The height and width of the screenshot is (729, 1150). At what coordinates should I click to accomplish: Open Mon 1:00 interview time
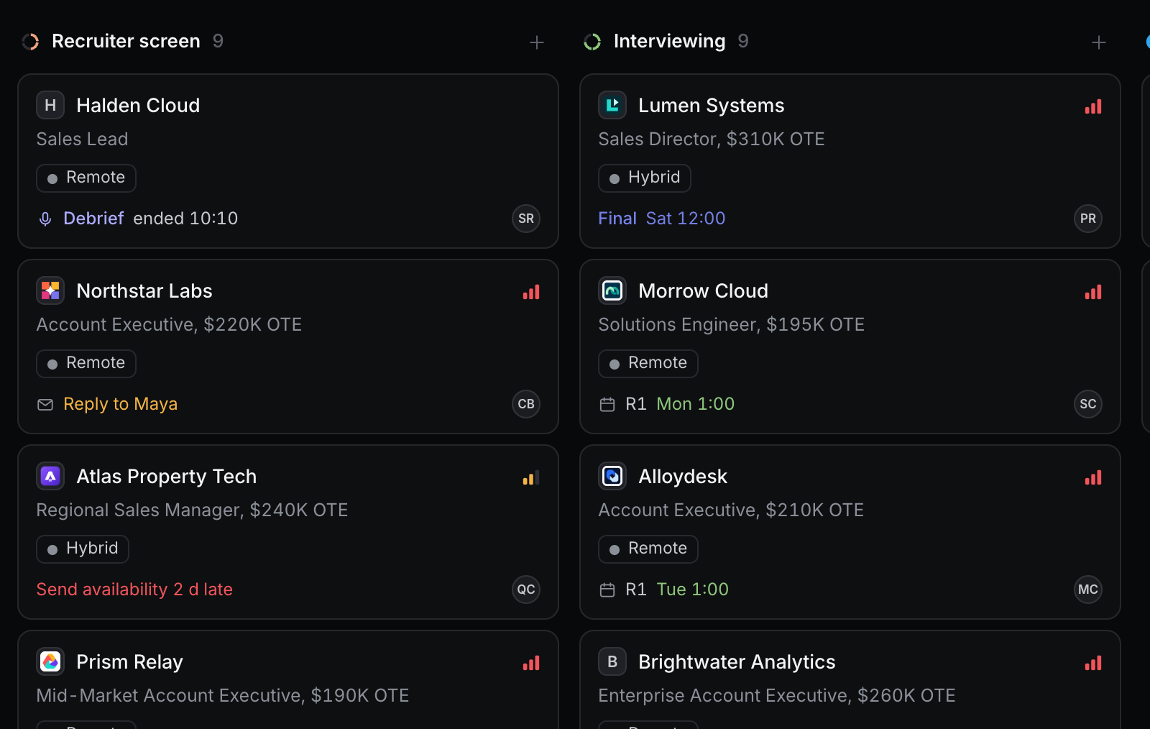pos(695,404)
